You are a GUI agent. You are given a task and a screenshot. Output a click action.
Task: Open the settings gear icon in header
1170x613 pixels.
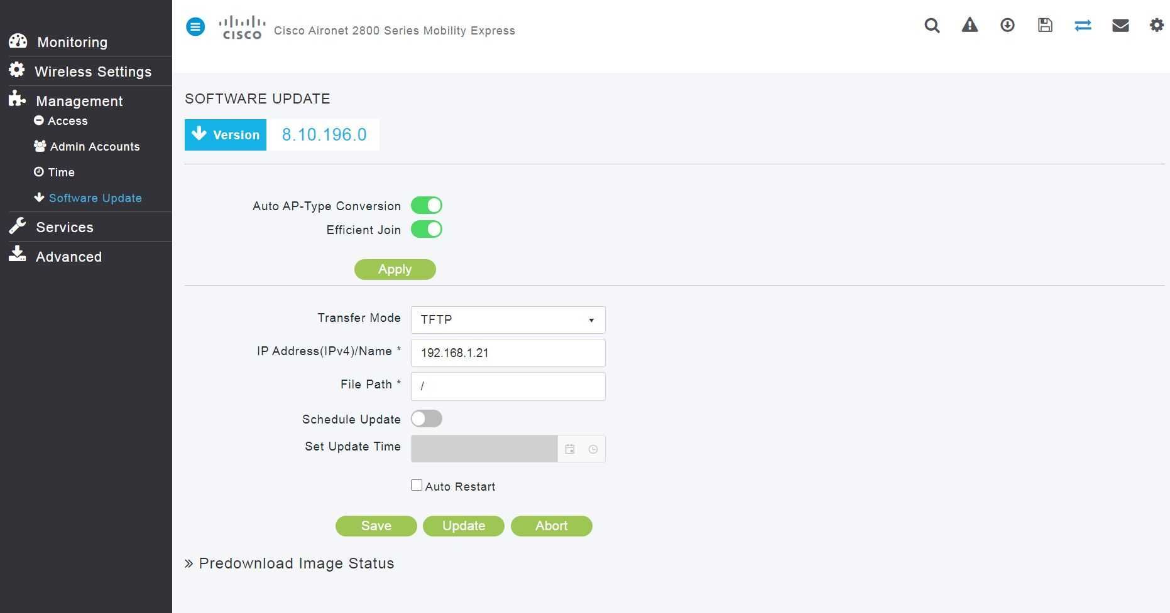point(1156,25)
